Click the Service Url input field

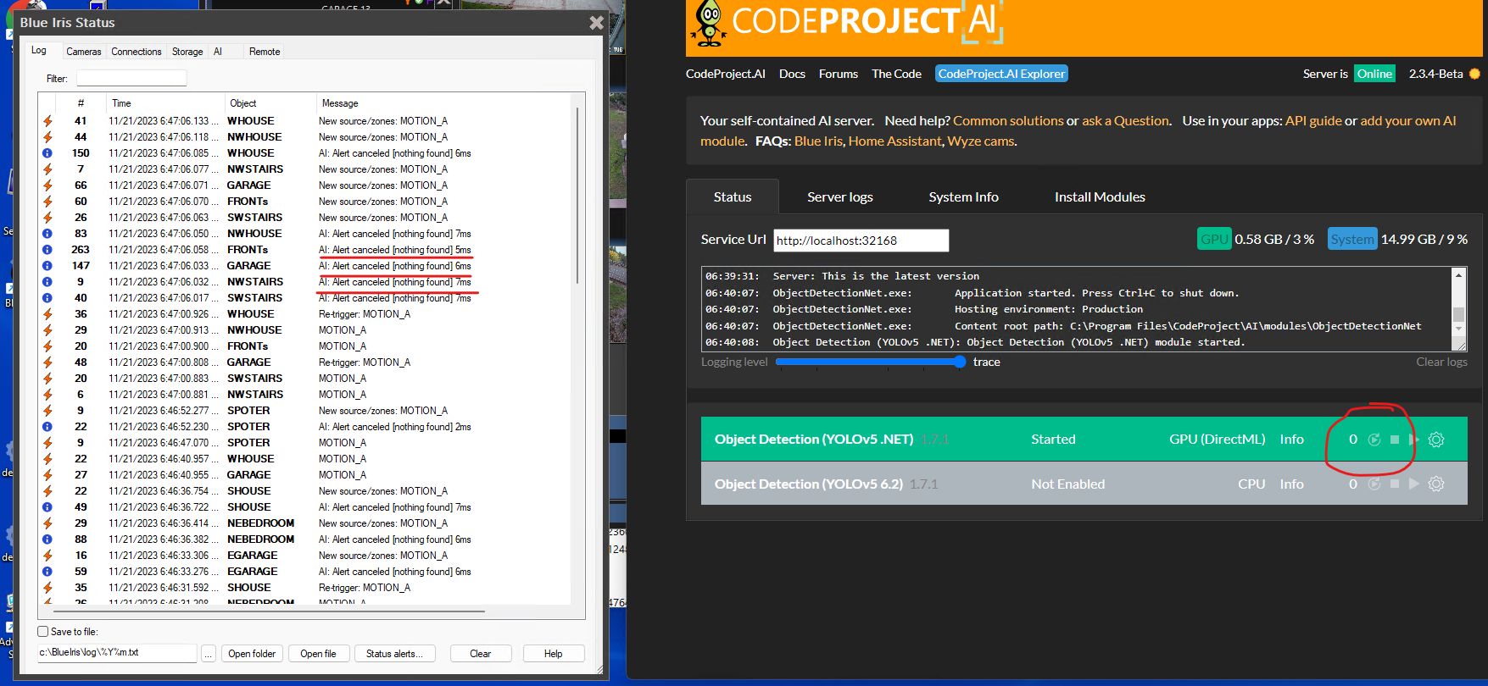click(x=861, y=241)
